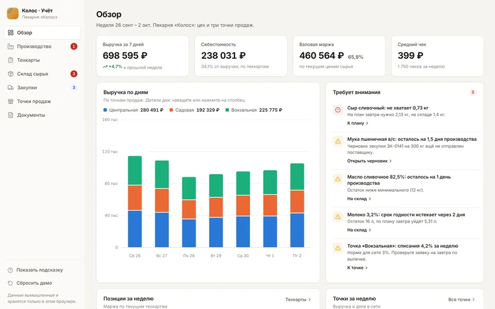Open the Склад сырья section
495x309 pixels.
(42, 74)
